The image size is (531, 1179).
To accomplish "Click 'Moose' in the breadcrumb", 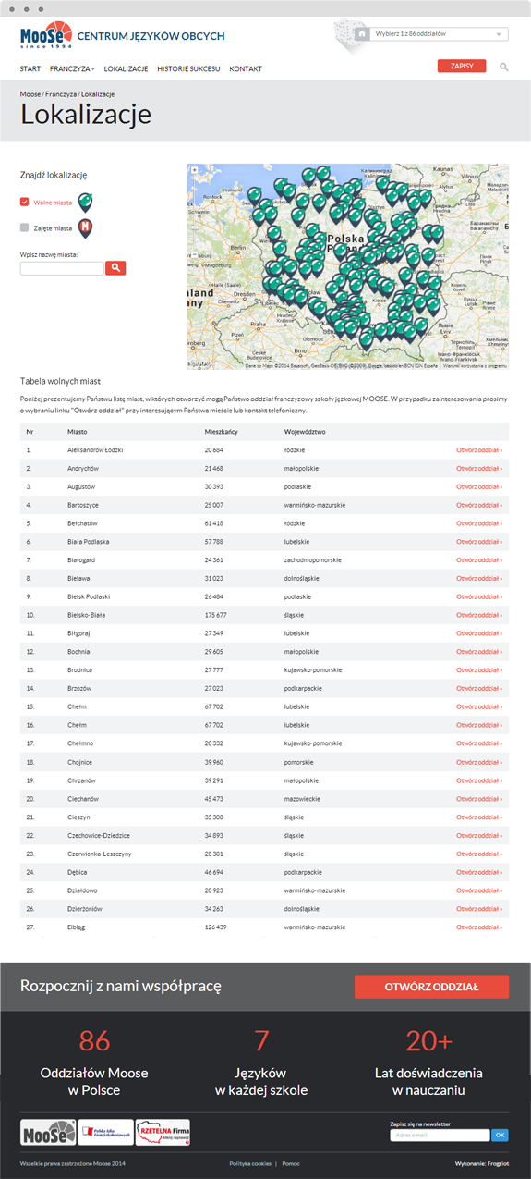I will click(x=30, y=94).
